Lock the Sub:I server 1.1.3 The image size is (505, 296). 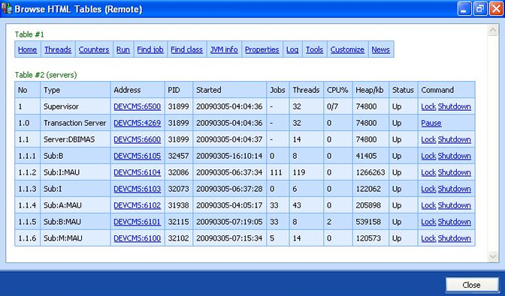point(428,189)
